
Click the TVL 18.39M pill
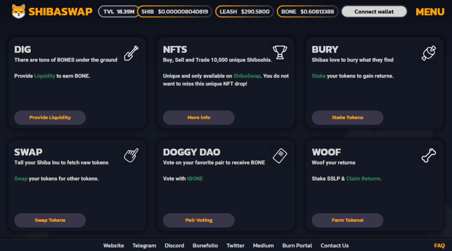119,11
